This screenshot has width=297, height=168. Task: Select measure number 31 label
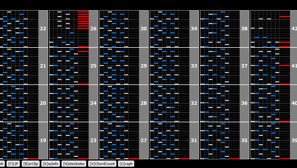pyautogui.click(x=194, y=140)
